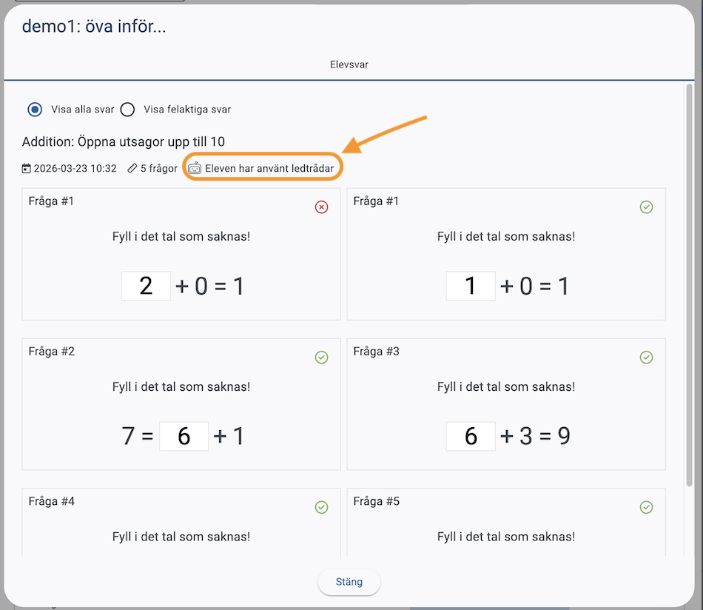Click the green checkmark on second Fråga #1
This screenshot has width=703, height=610.
[646, 207]
